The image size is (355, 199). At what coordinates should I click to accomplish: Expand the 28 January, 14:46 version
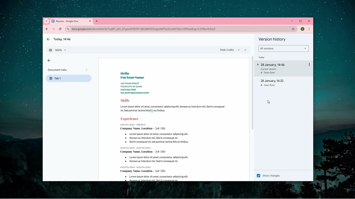pyautogui.click(x=258, y=65)
